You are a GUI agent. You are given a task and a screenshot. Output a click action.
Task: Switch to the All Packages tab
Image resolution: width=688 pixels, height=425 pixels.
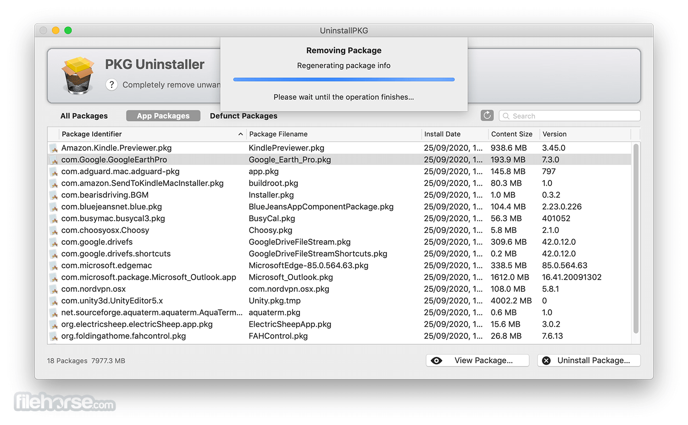click(84, 116)
